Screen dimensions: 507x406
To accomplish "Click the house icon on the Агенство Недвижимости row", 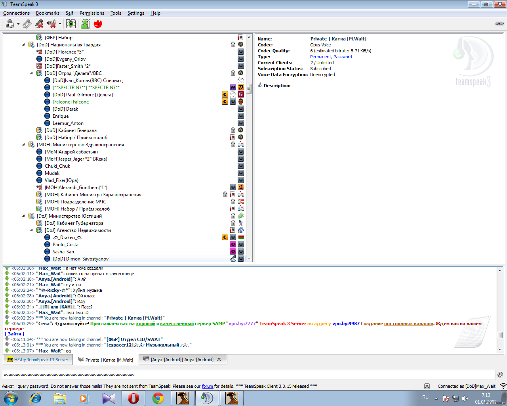I will pyautogui.click(x=241, y=230).
